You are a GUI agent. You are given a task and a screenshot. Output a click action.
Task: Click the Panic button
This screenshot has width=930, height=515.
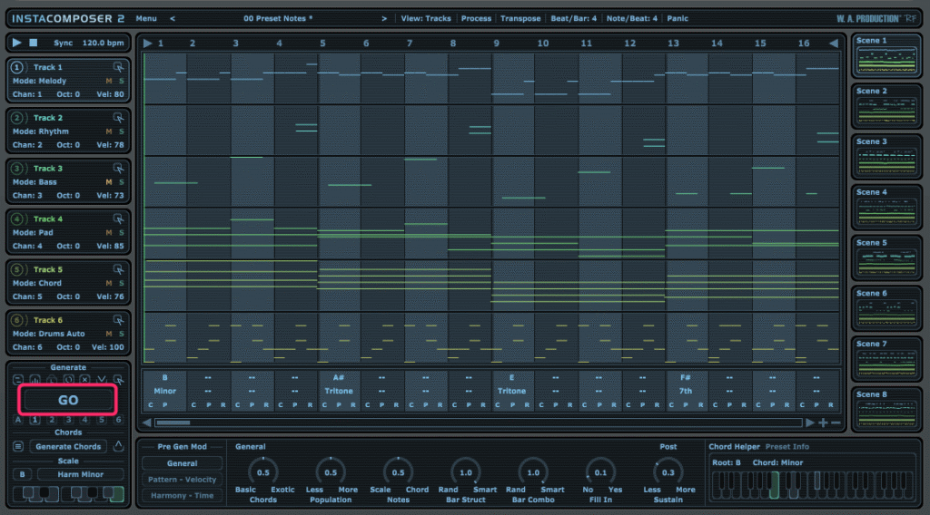click(678, 18)
